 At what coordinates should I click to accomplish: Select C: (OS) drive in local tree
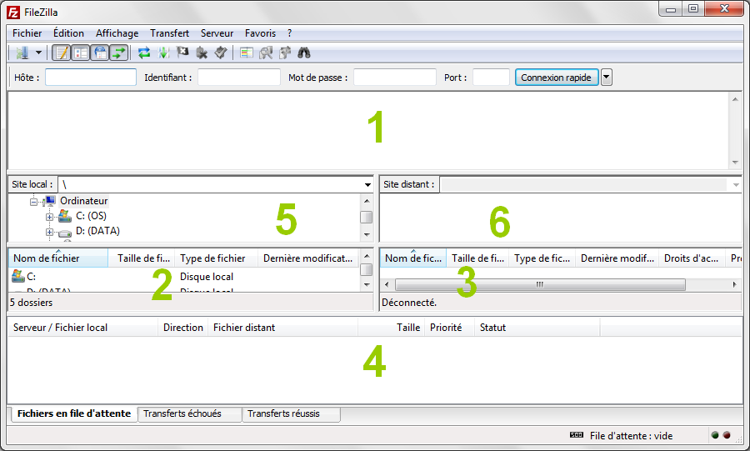[x=92, y=216]
